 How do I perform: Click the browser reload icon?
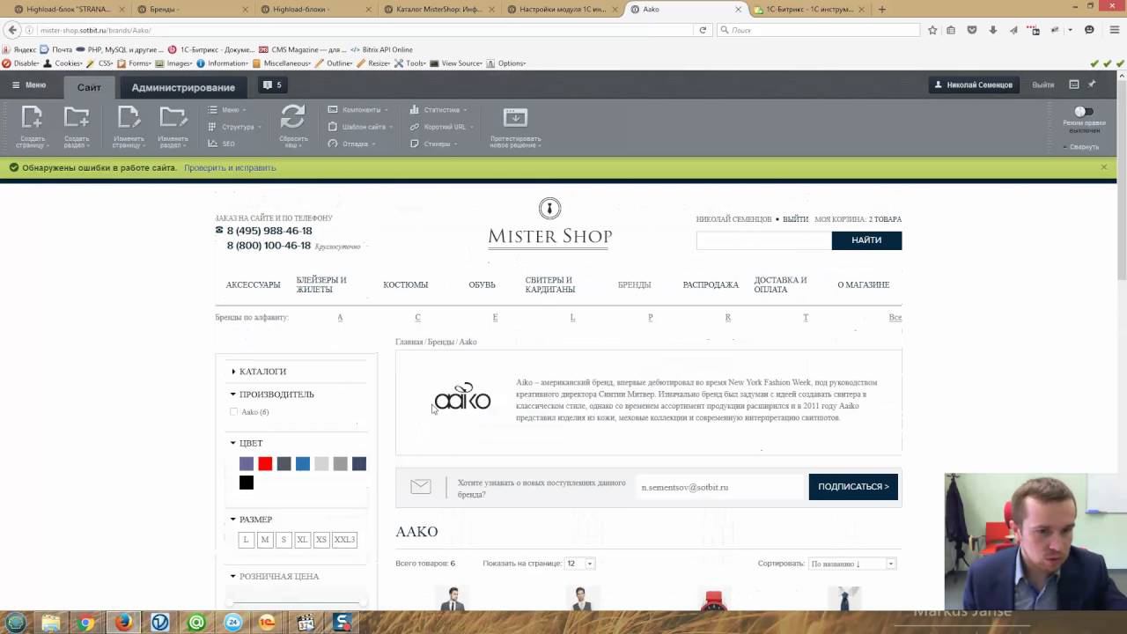click(703, 30)
